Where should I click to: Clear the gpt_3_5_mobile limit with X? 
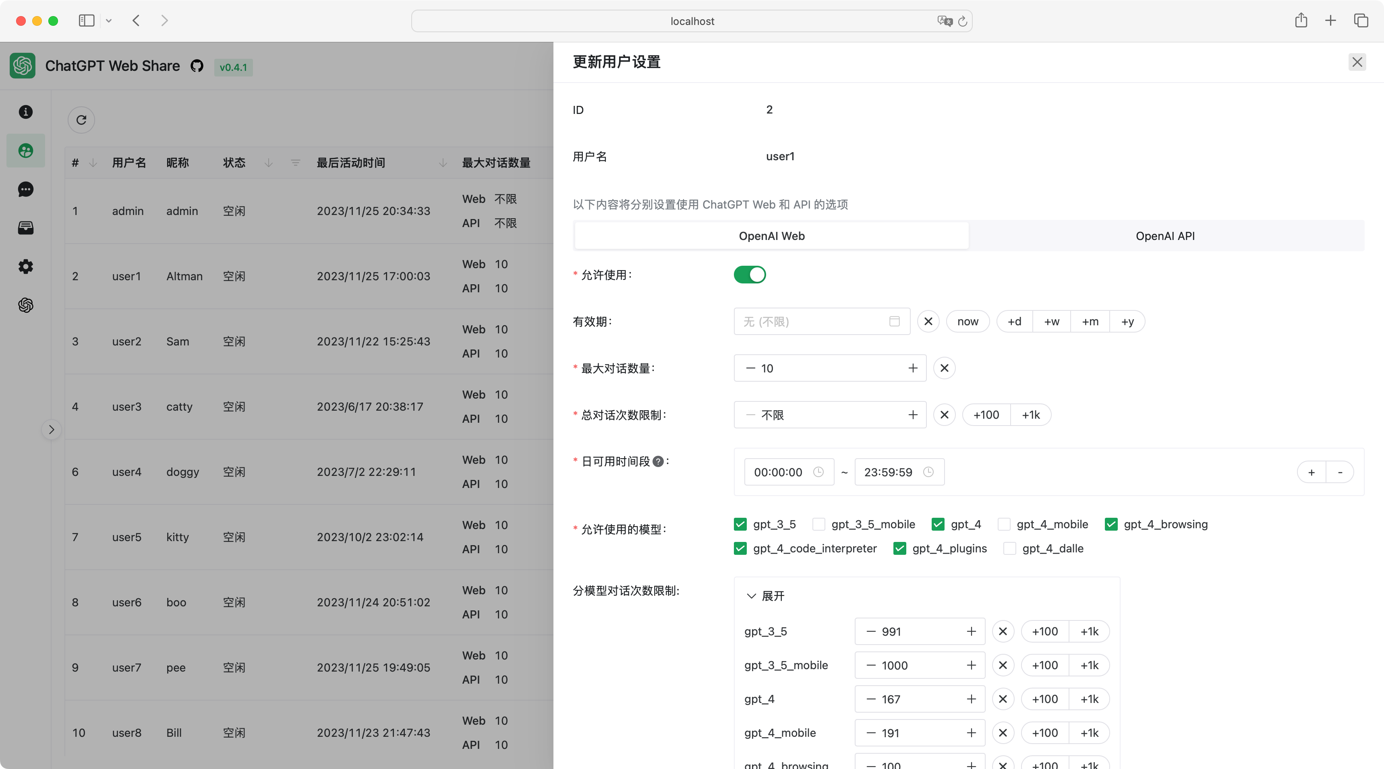1003,665
